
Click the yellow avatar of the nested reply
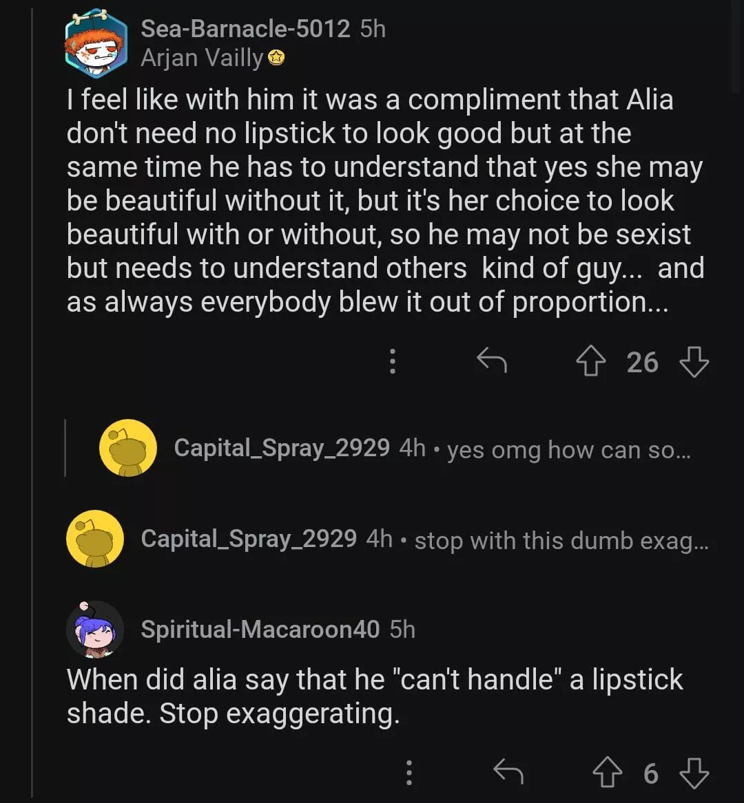point(127,448)
